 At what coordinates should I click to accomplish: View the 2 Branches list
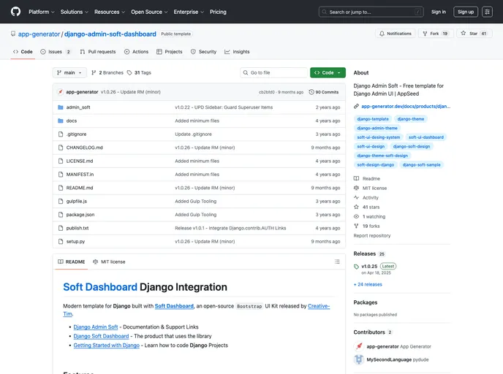(x=107, y=73)
